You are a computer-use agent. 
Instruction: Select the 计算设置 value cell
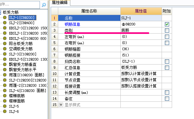[x=141, y=74]
